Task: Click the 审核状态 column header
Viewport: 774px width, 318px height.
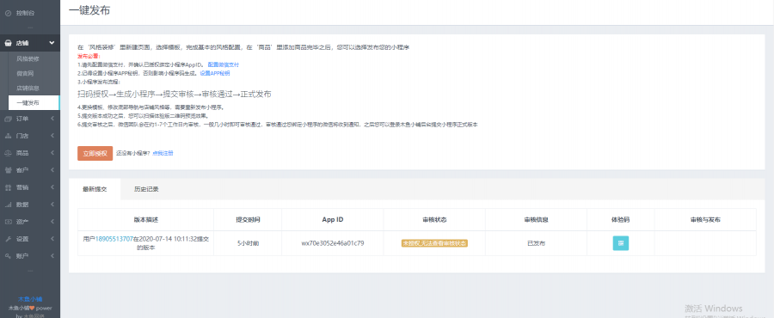Action: click(434, 219)
